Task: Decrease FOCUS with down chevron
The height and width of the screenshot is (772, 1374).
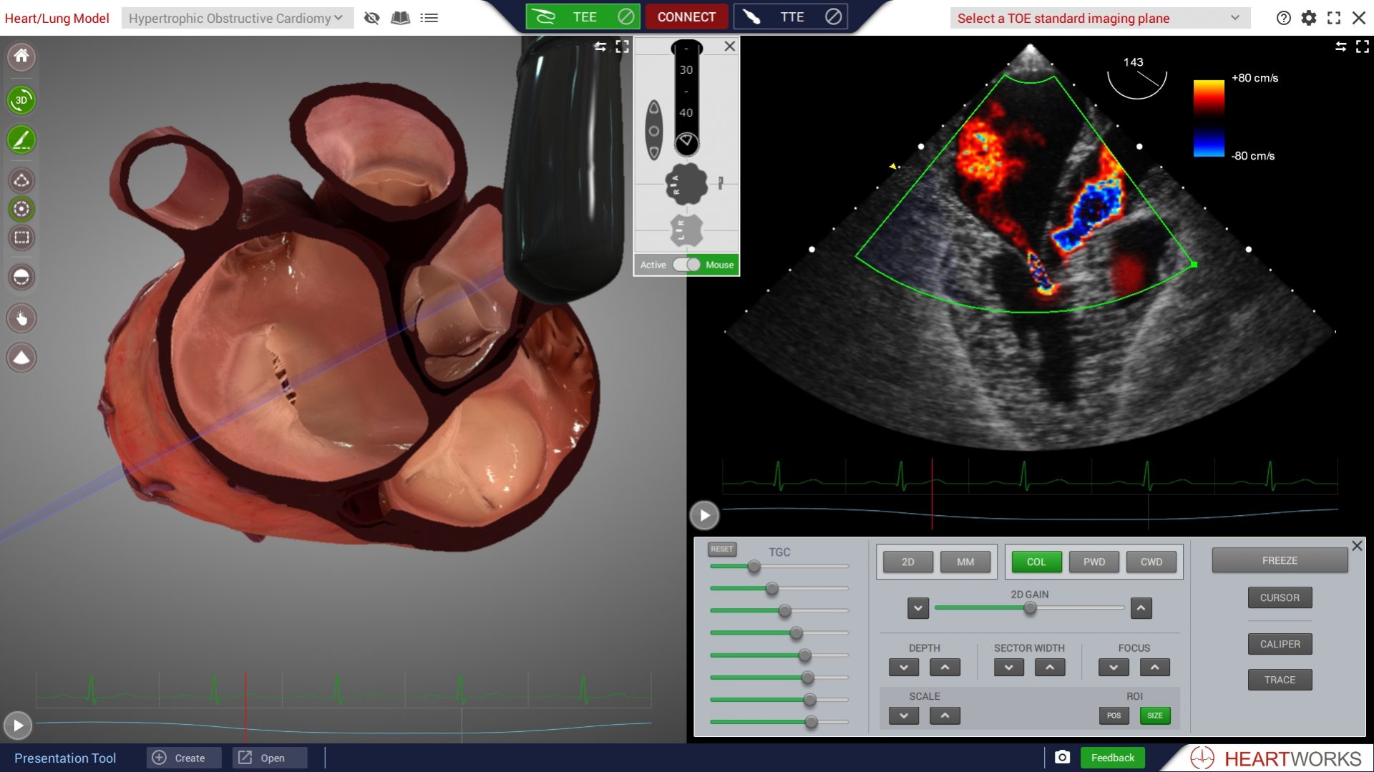Action: point(1114,668)
